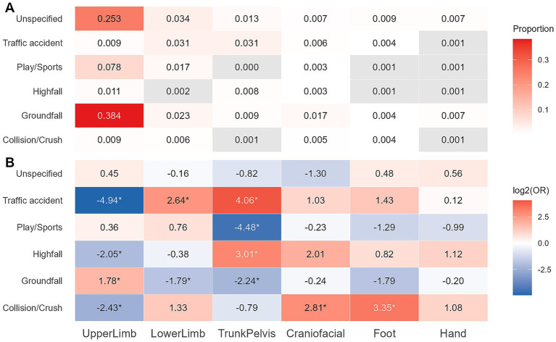Select the 3.35* Collision/Crush Foot cell

pos(384,308)
